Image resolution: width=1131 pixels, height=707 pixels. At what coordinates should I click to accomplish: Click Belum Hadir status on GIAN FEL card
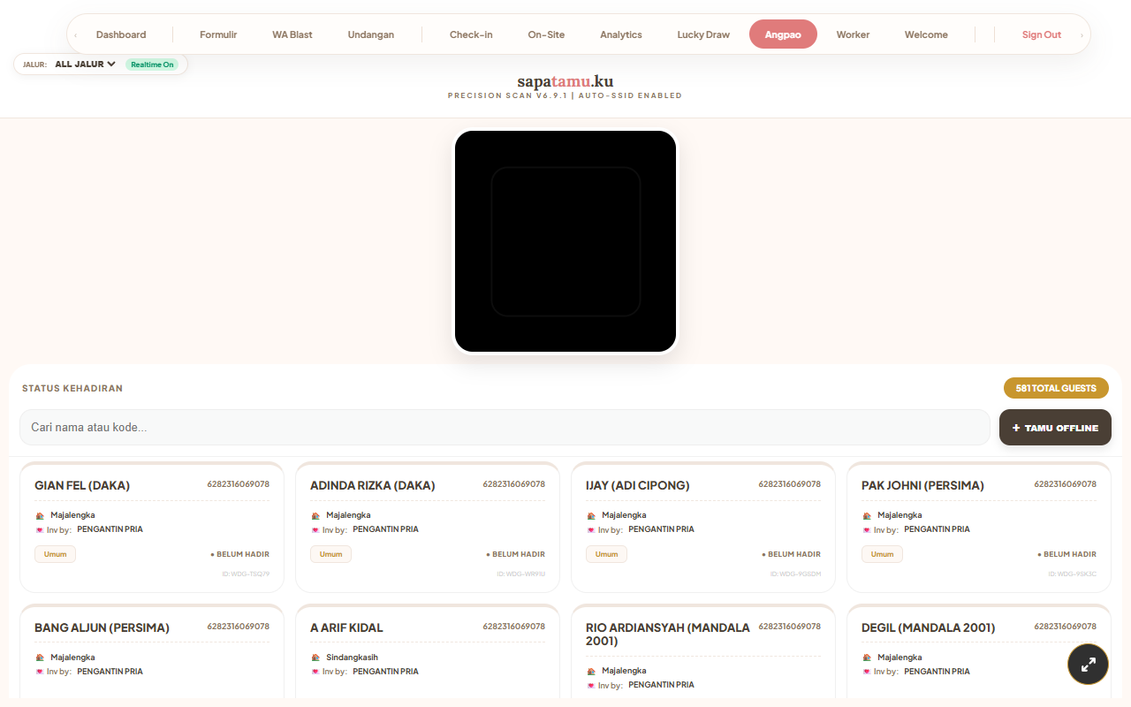pos(240,554)
